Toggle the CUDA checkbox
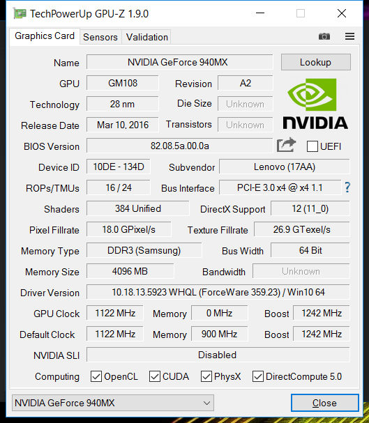 155,376
